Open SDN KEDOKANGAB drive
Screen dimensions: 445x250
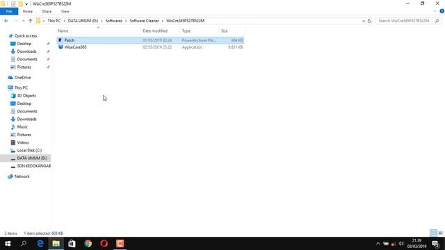34,166
